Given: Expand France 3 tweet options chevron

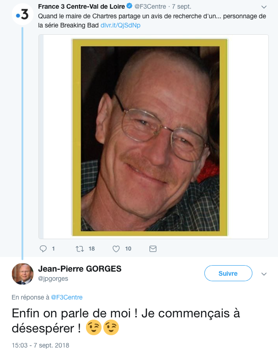Looking at the screenshot, I should 264,7.
